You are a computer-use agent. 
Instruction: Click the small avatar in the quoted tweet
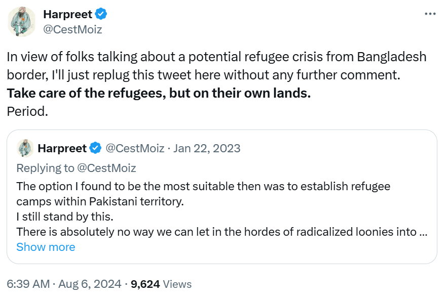[x=25, y=148]
